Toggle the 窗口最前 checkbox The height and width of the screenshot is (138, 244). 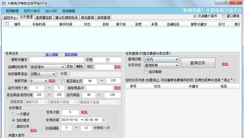coord(224,16)
